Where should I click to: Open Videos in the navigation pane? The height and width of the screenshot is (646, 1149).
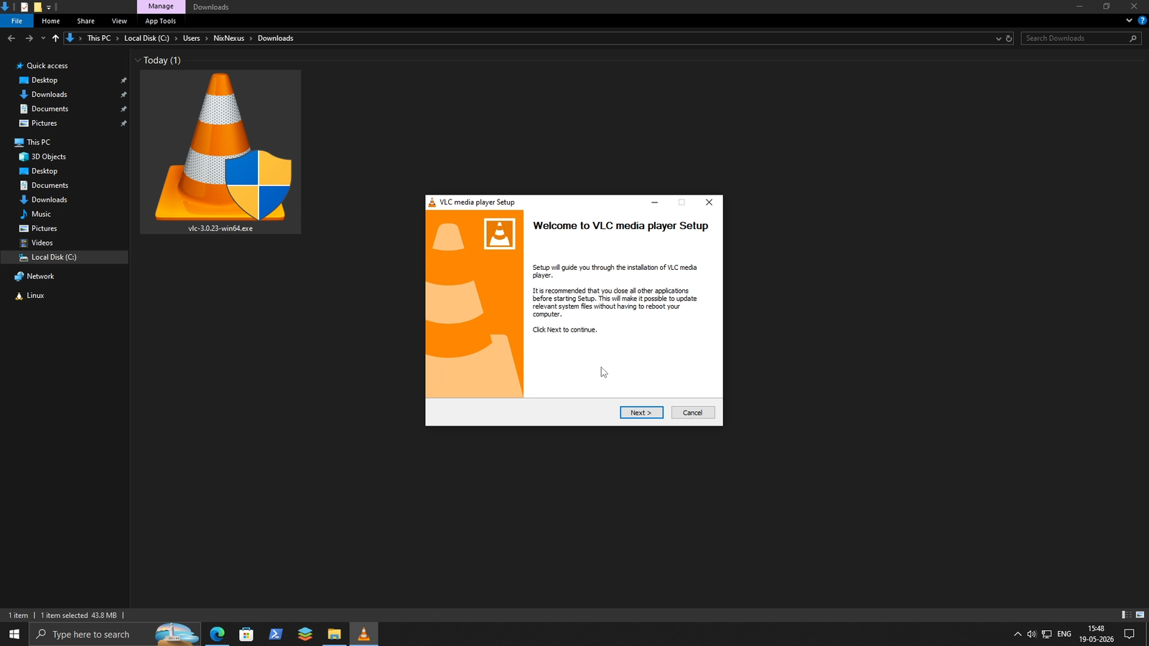42,243
